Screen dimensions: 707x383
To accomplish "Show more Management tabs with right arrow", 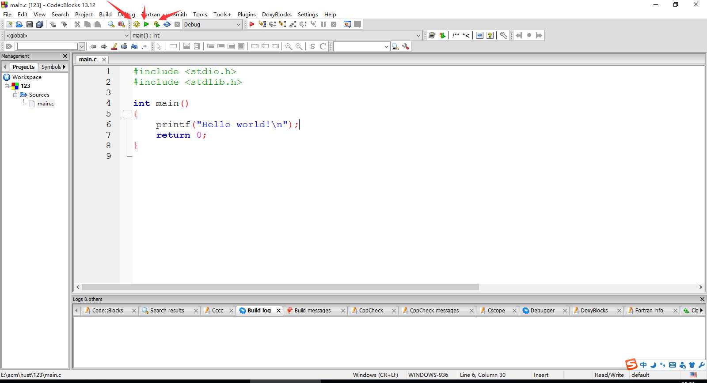I will (64, 67).
